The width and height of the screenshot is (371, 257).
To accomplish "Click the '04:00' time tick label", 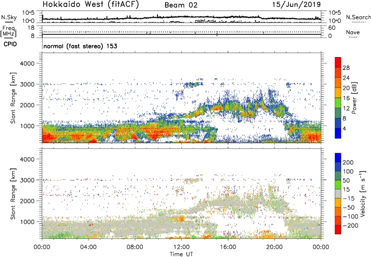I will (88, 247).
